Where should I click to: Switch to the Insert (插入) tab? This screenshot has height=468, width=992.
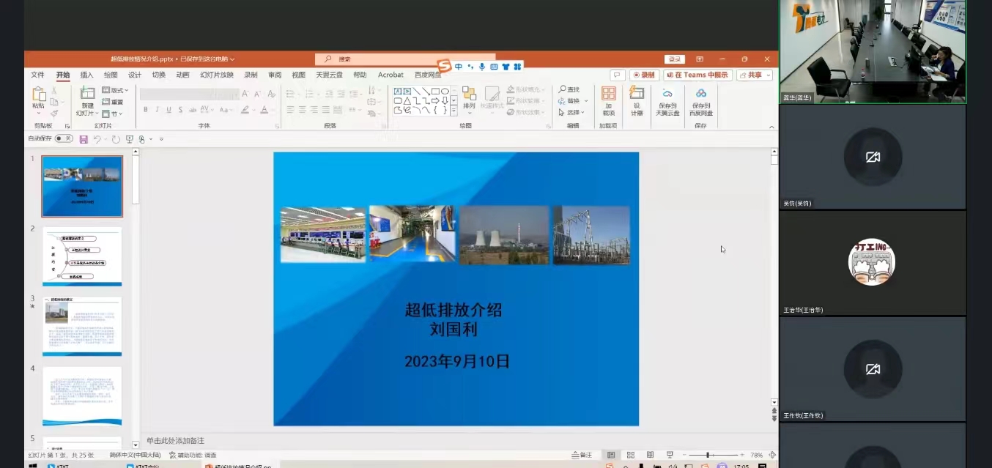tap(86, 75)
